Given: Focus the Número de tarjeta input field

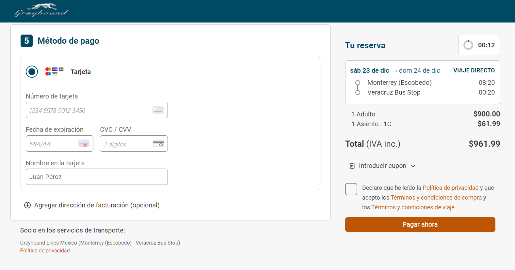Looking at the screenshot, I should coord(97,110).
